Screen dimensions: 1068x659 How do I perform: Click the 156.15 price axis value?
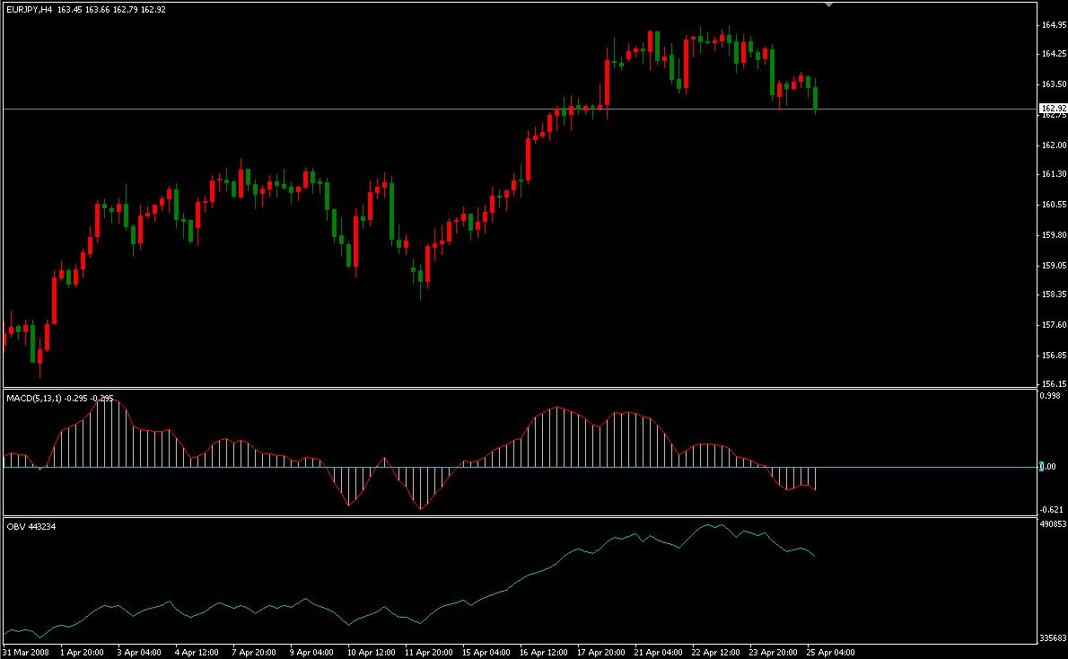pos(1053,384)
